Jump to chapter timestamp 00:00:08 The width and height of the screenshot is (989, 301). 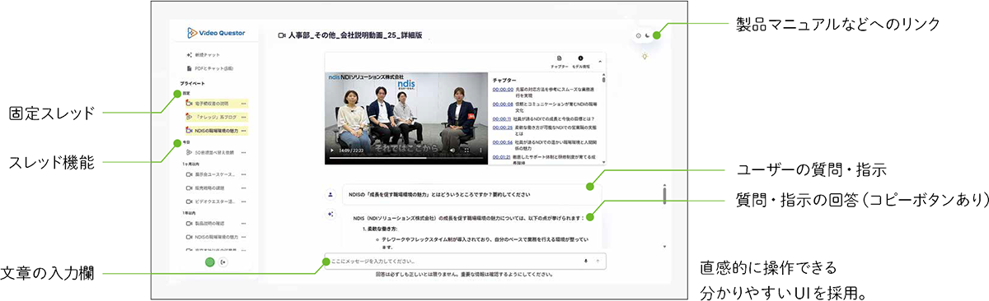click(503, 104)
